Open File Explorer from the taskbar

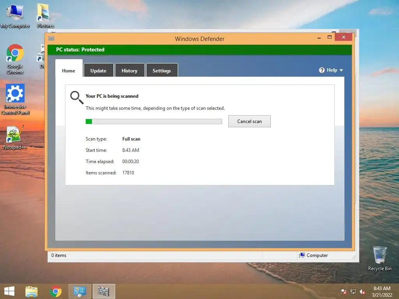(x=32, y=291)
